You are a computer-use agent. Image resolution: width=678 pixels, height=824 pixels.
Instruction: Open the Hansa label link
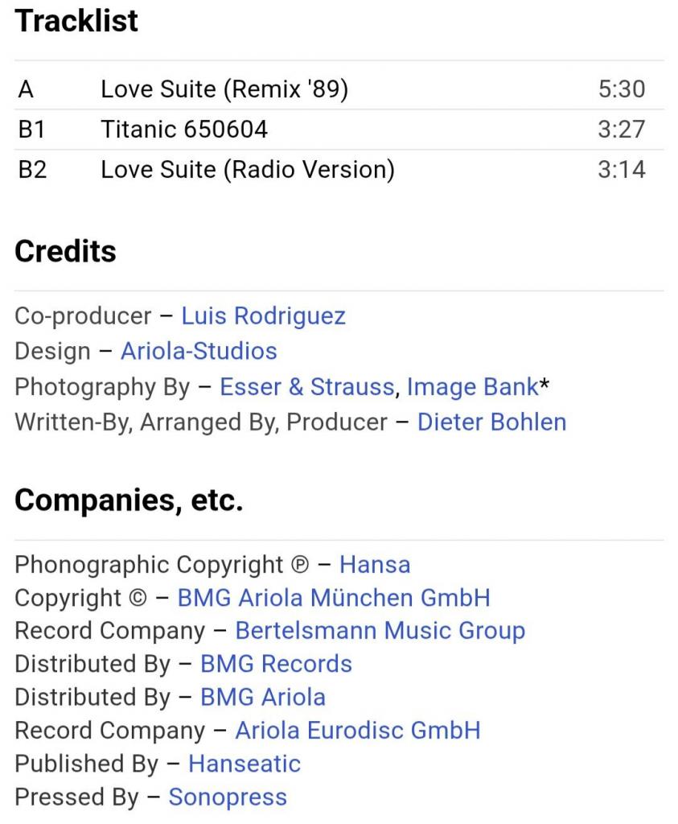[375, 565]
